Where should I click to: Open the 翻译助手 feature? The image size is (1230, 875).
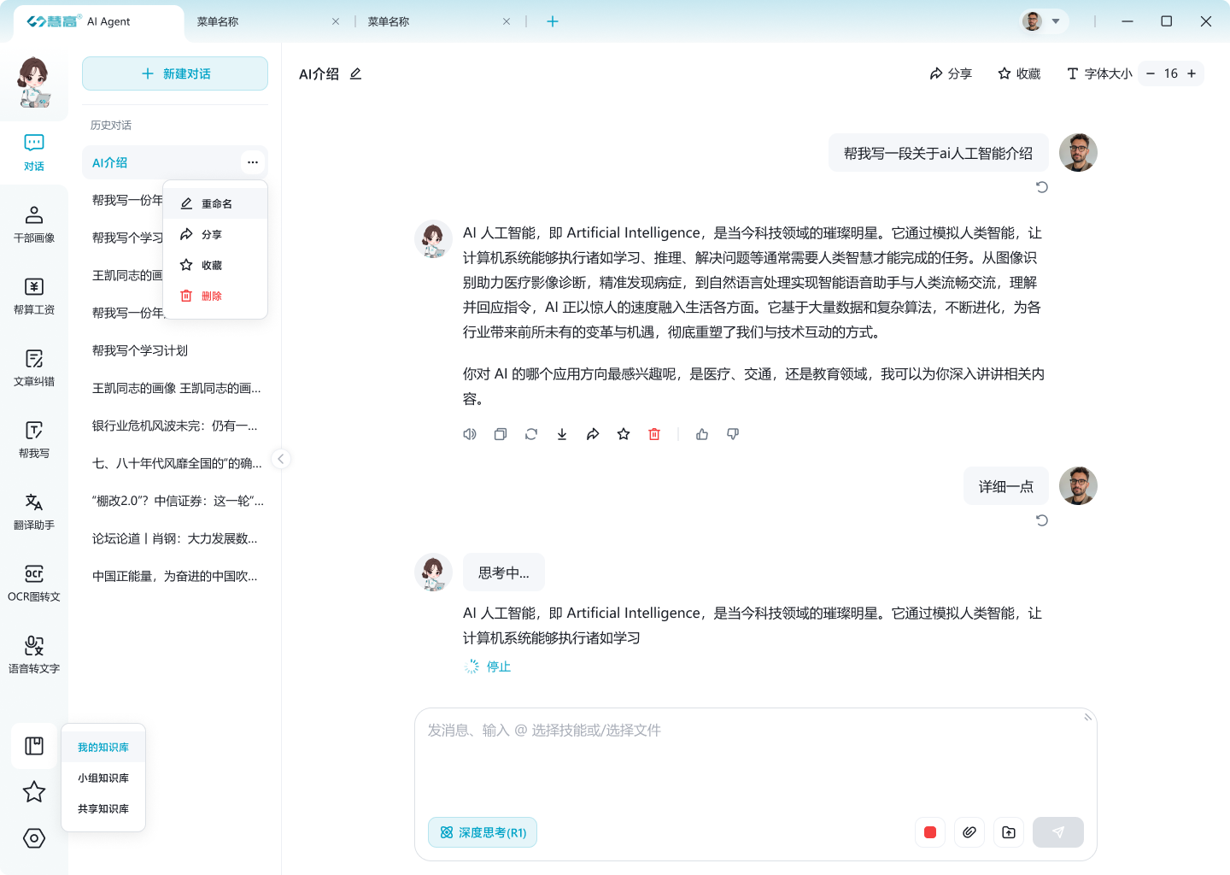pyautogui.click(x=33, y=510)
